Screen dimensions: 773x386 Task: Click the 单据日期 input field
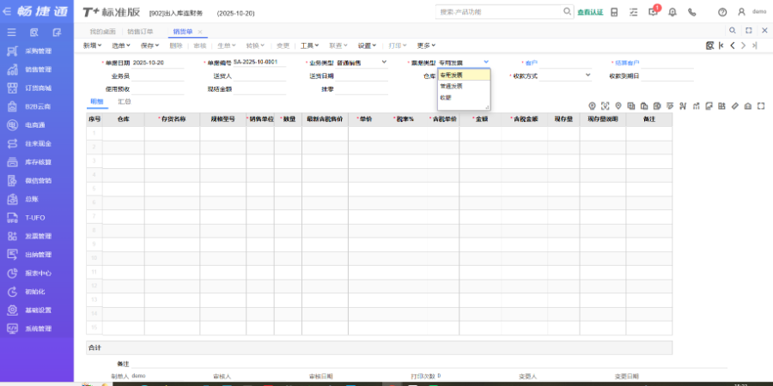tap(157, 63)
